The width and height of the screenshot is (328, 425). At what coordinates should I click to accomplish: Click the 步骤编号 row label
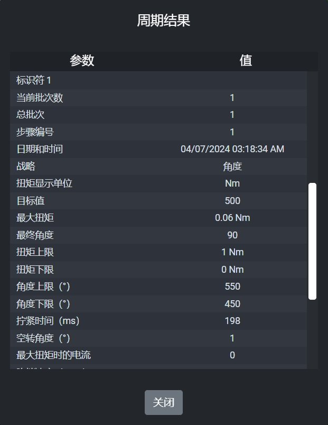coord(35,132)
